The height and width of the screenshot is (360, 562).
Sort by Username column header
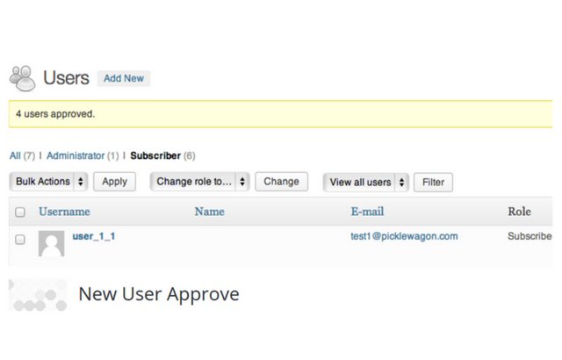click(64, 212)
